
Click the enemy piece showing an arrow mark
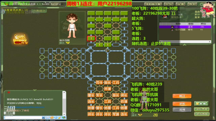click(99, 38)
